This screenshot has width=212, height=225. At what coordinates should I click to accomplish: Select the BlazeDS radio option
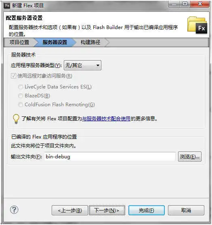[x=21, y=96]
